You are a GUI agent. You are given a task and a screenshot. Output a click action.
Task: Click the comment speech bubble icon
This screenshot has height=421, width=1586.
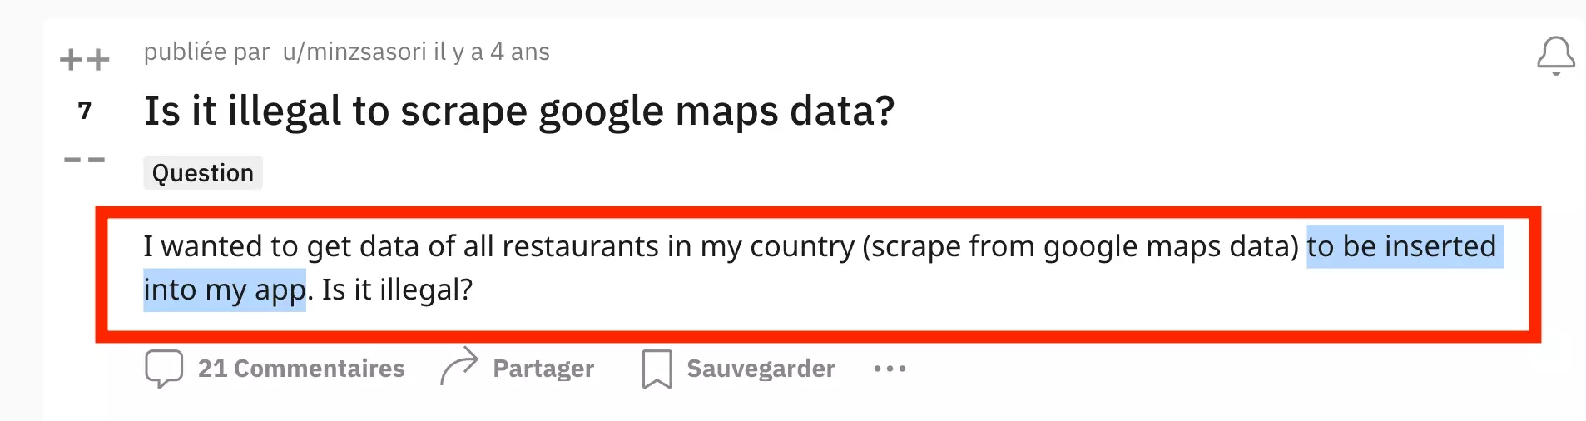pyautogui.click(x=163, y=369)
